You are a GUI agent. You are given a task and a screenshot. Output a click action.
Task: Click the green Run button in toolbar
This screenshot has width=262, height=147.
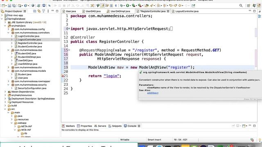point(127,6)
